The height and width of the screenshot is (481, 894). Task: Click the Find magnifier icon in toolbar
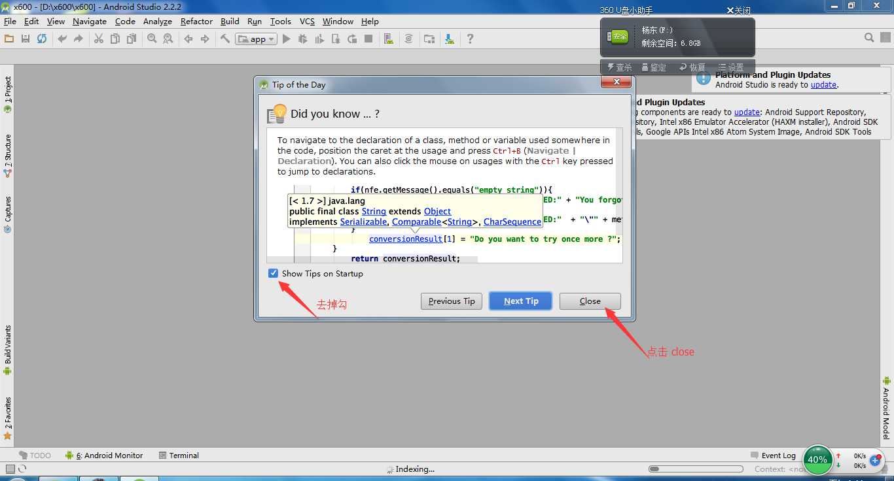click(x=152, y=39)
